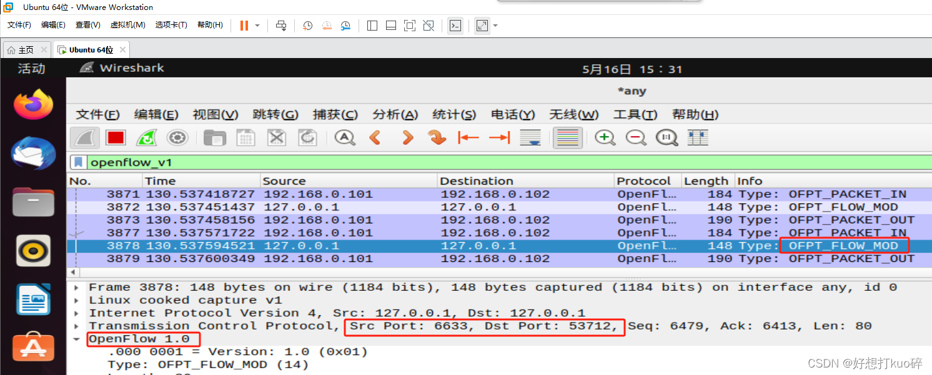This screenshot has width=932, height=375.
Task: Open a capture file icon
Action: click(x=215, y=137)
